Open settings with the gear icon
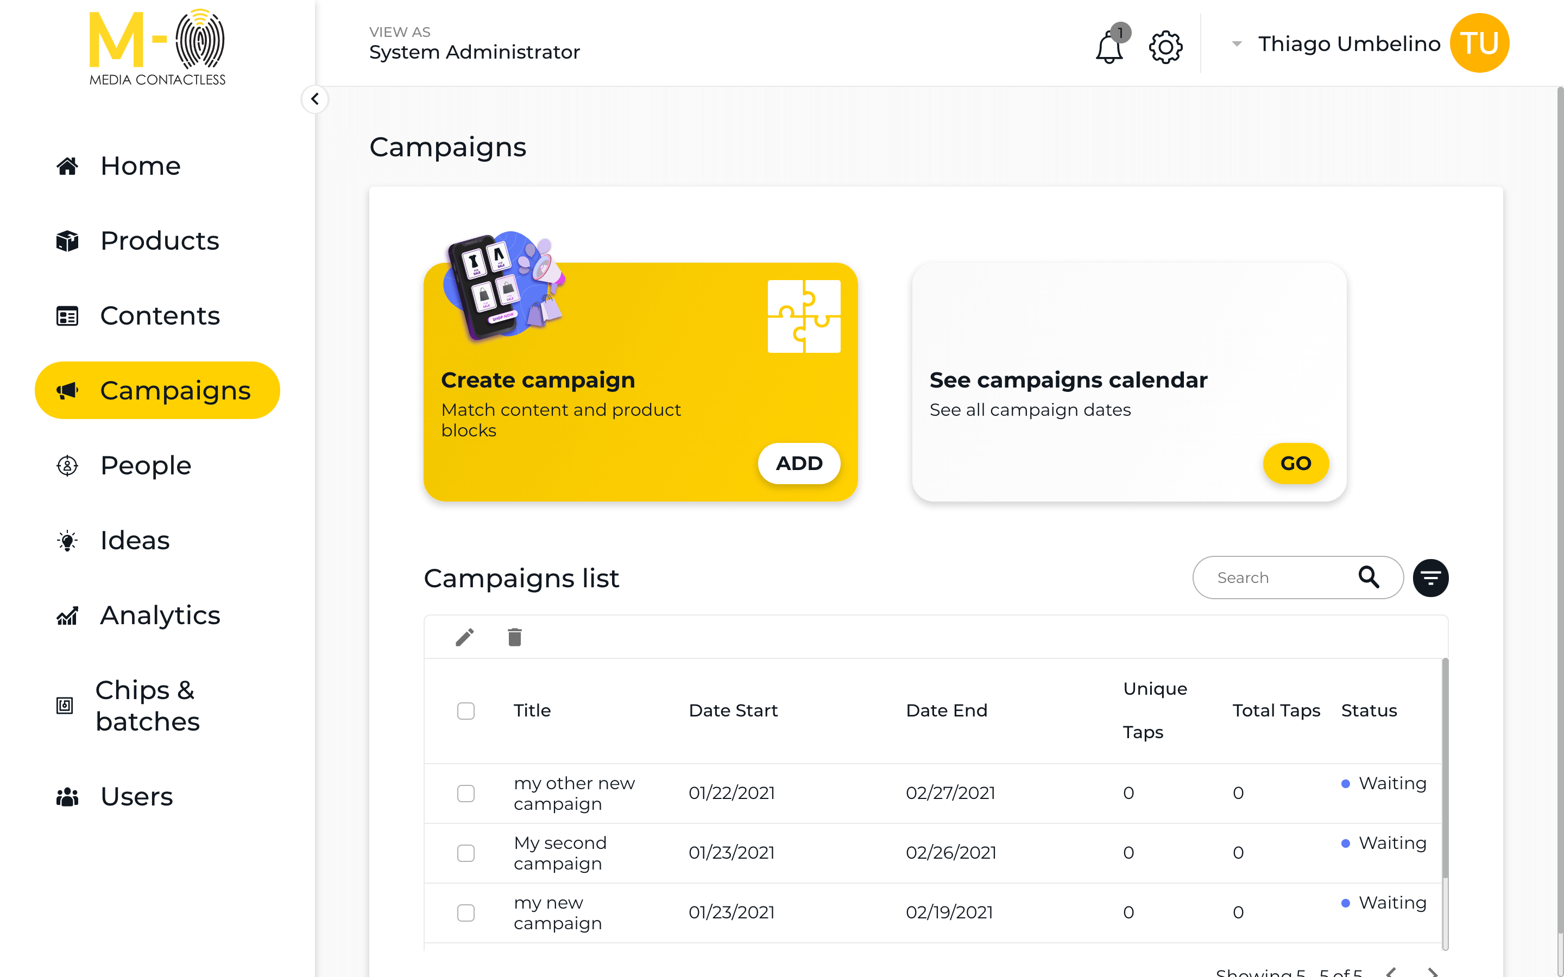The height and width of the screenshot is (977, 1564). (x=1165, y=47)
